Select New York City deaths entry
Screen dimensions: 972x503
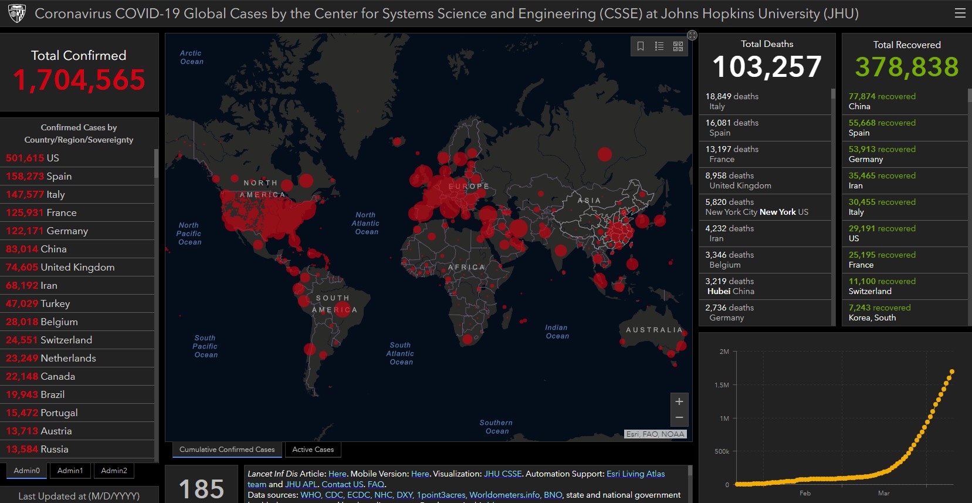(765, 207)
